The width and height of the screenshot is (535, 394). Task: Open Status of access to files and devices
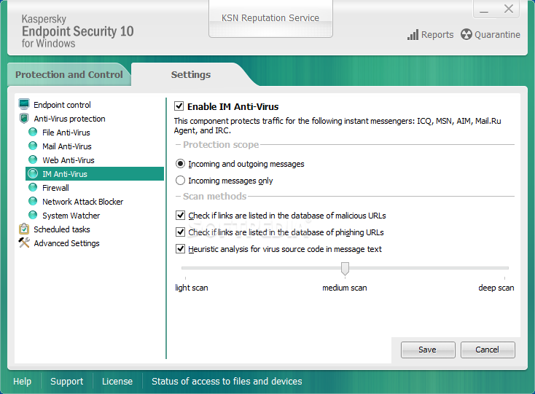click(227, 381)
